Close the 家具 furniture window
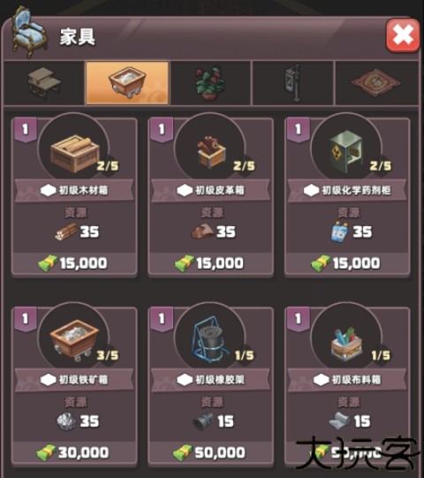The height and width of the screenshot is (478, 424). (x=403, y=35)
